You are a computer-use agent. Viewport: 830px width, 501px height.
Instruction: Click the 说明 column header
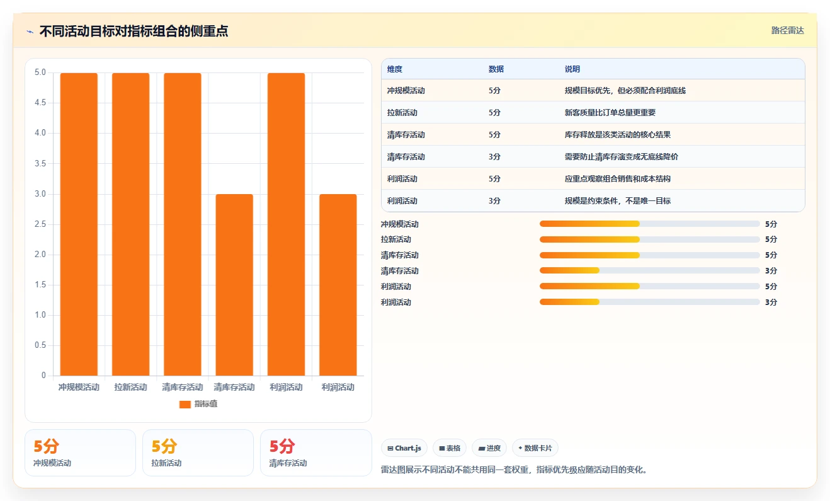572,69
